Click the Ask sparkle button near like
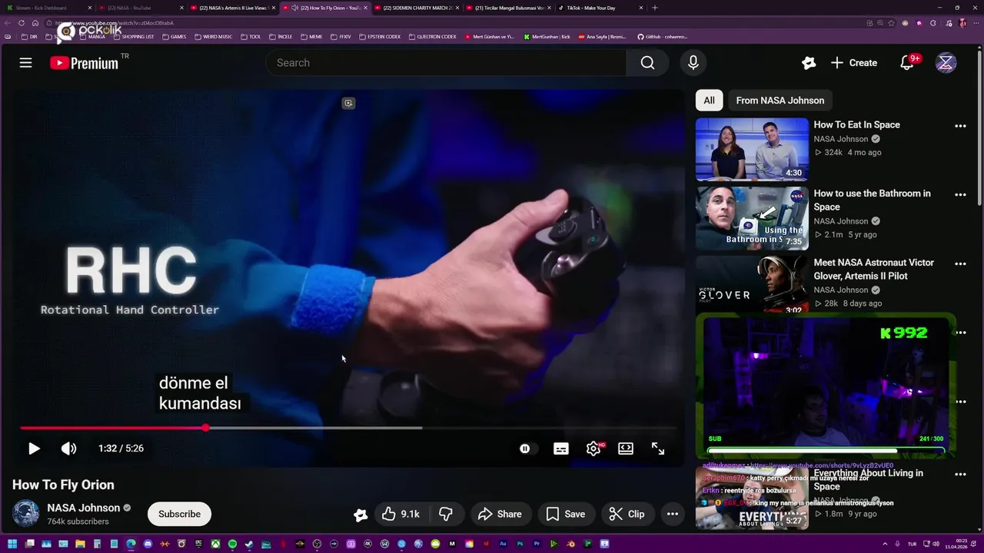The width and height of the screenshot is (984, 553). (361, 515)
